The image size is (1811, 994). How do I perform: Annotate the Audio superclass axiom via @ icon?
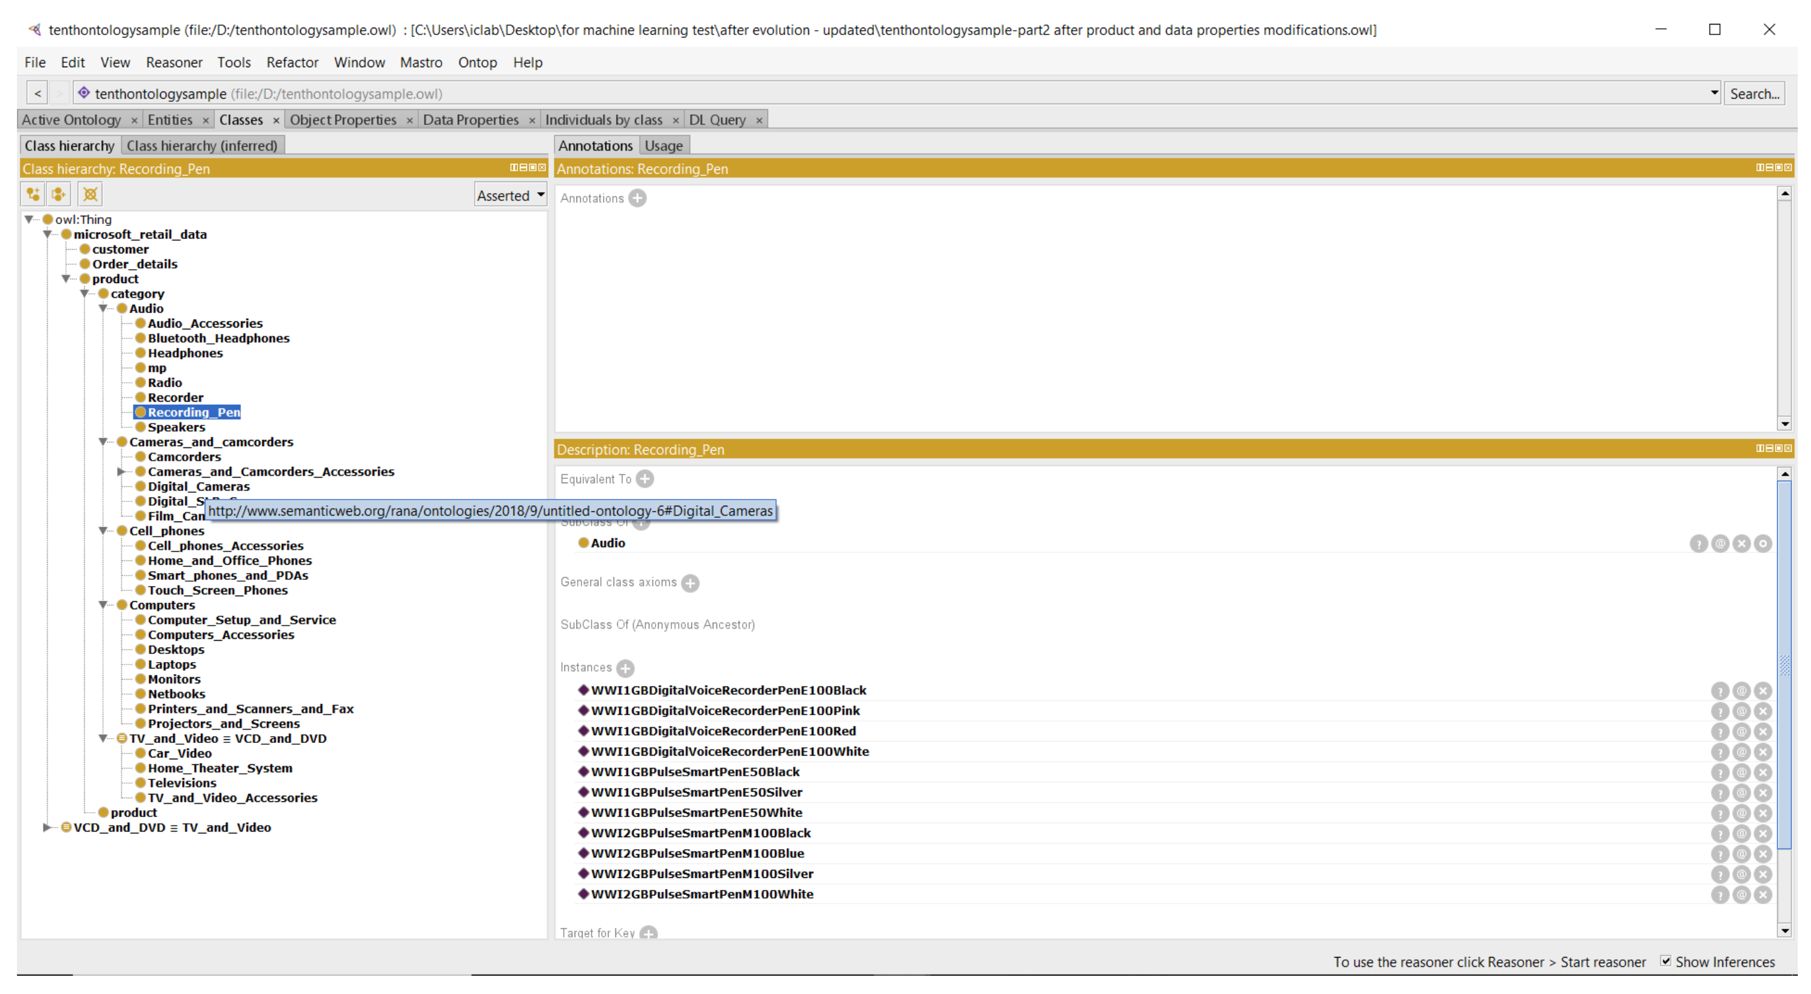(x=1721, y=543)
